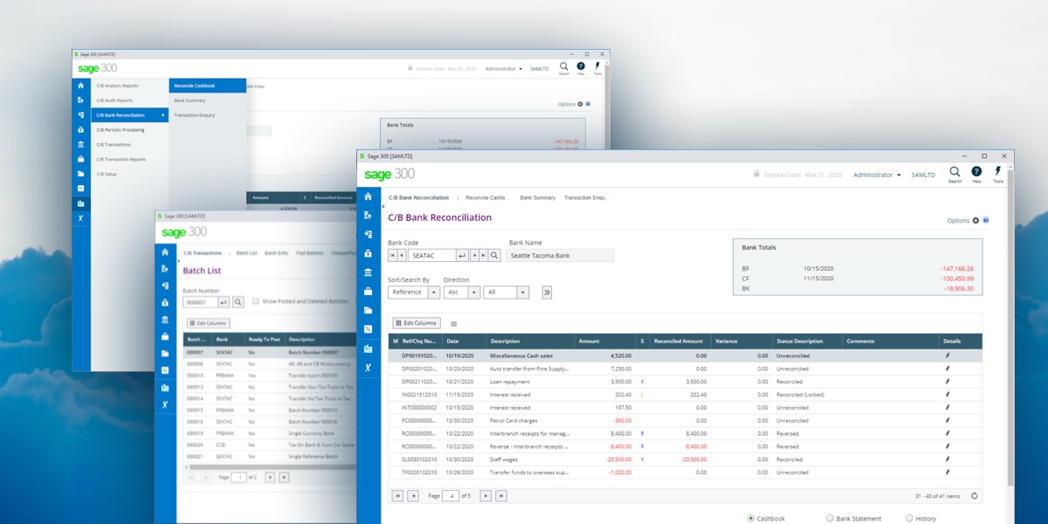Open Tools in front window header
Viewport: 1048px width, 524px height.
pos(998,174)
